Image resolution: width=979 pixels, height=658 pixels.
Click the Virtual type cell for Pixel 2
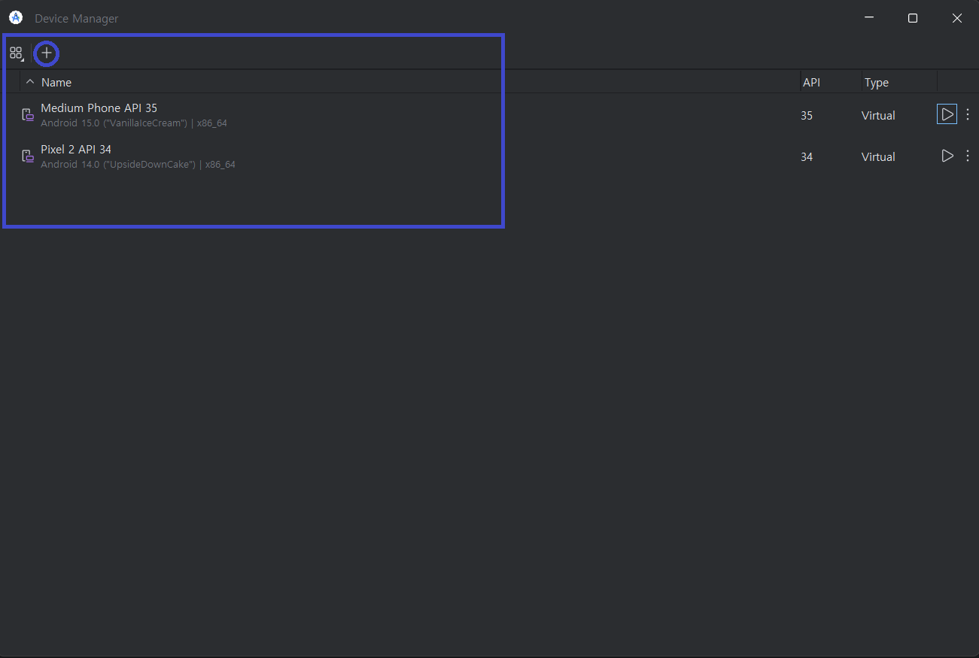tap(878, 157)
